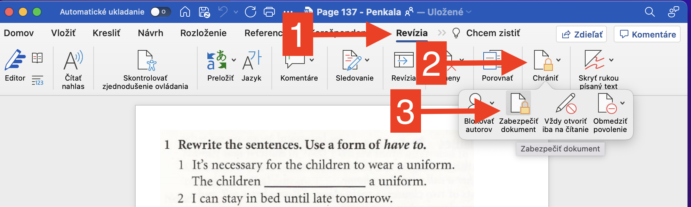The width and height of the screenshot is (691, 207).
Task: Click the Zdieľať share button
Action: click(x=581, y=34)
